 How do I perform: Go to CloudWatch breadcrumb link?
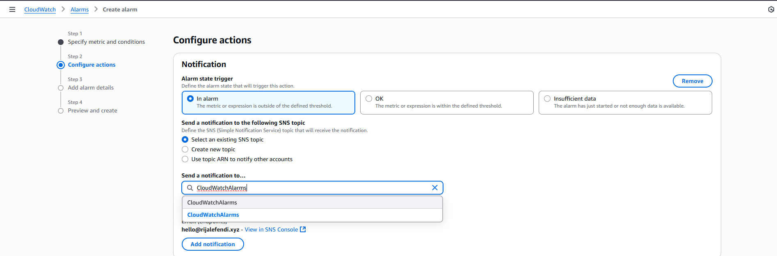tap(40, 9)
